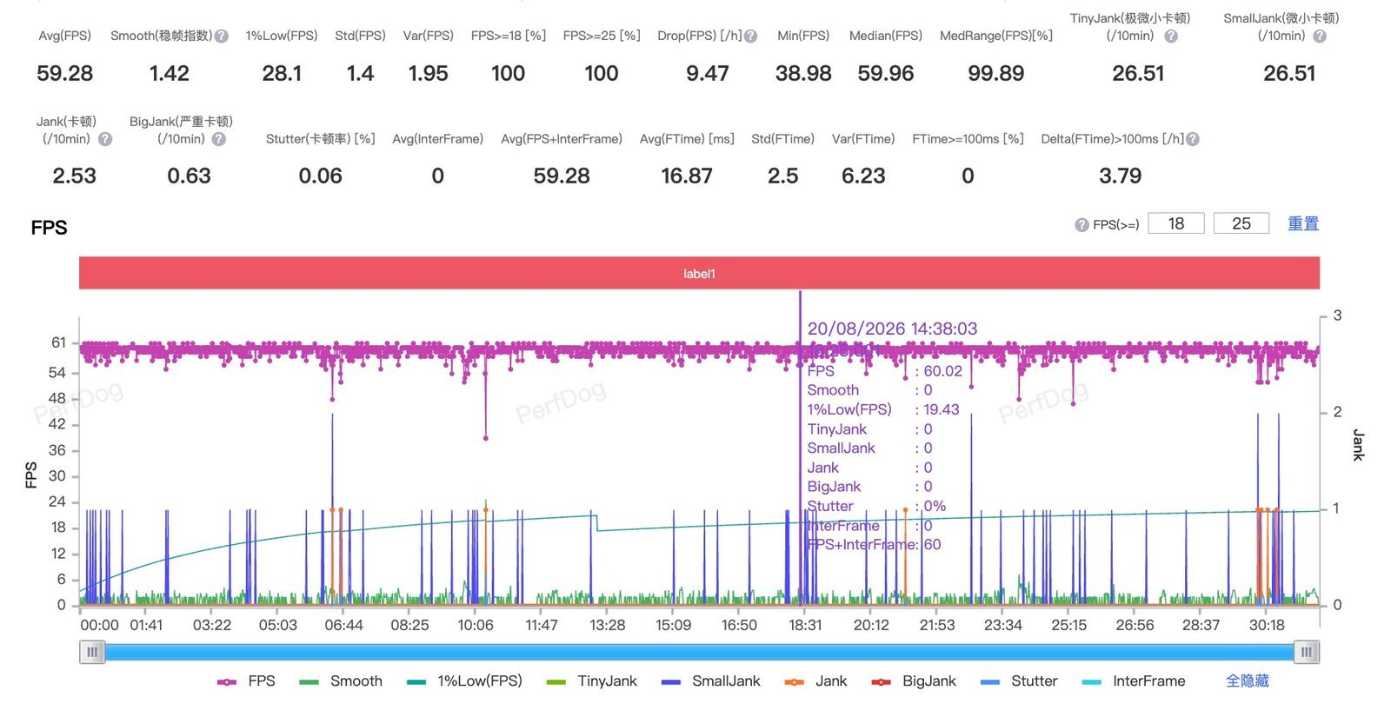Click help icon after Delta(FTime)>100ms
Viewport: 1391px width, 704px height.
(x=1193, y=139)
